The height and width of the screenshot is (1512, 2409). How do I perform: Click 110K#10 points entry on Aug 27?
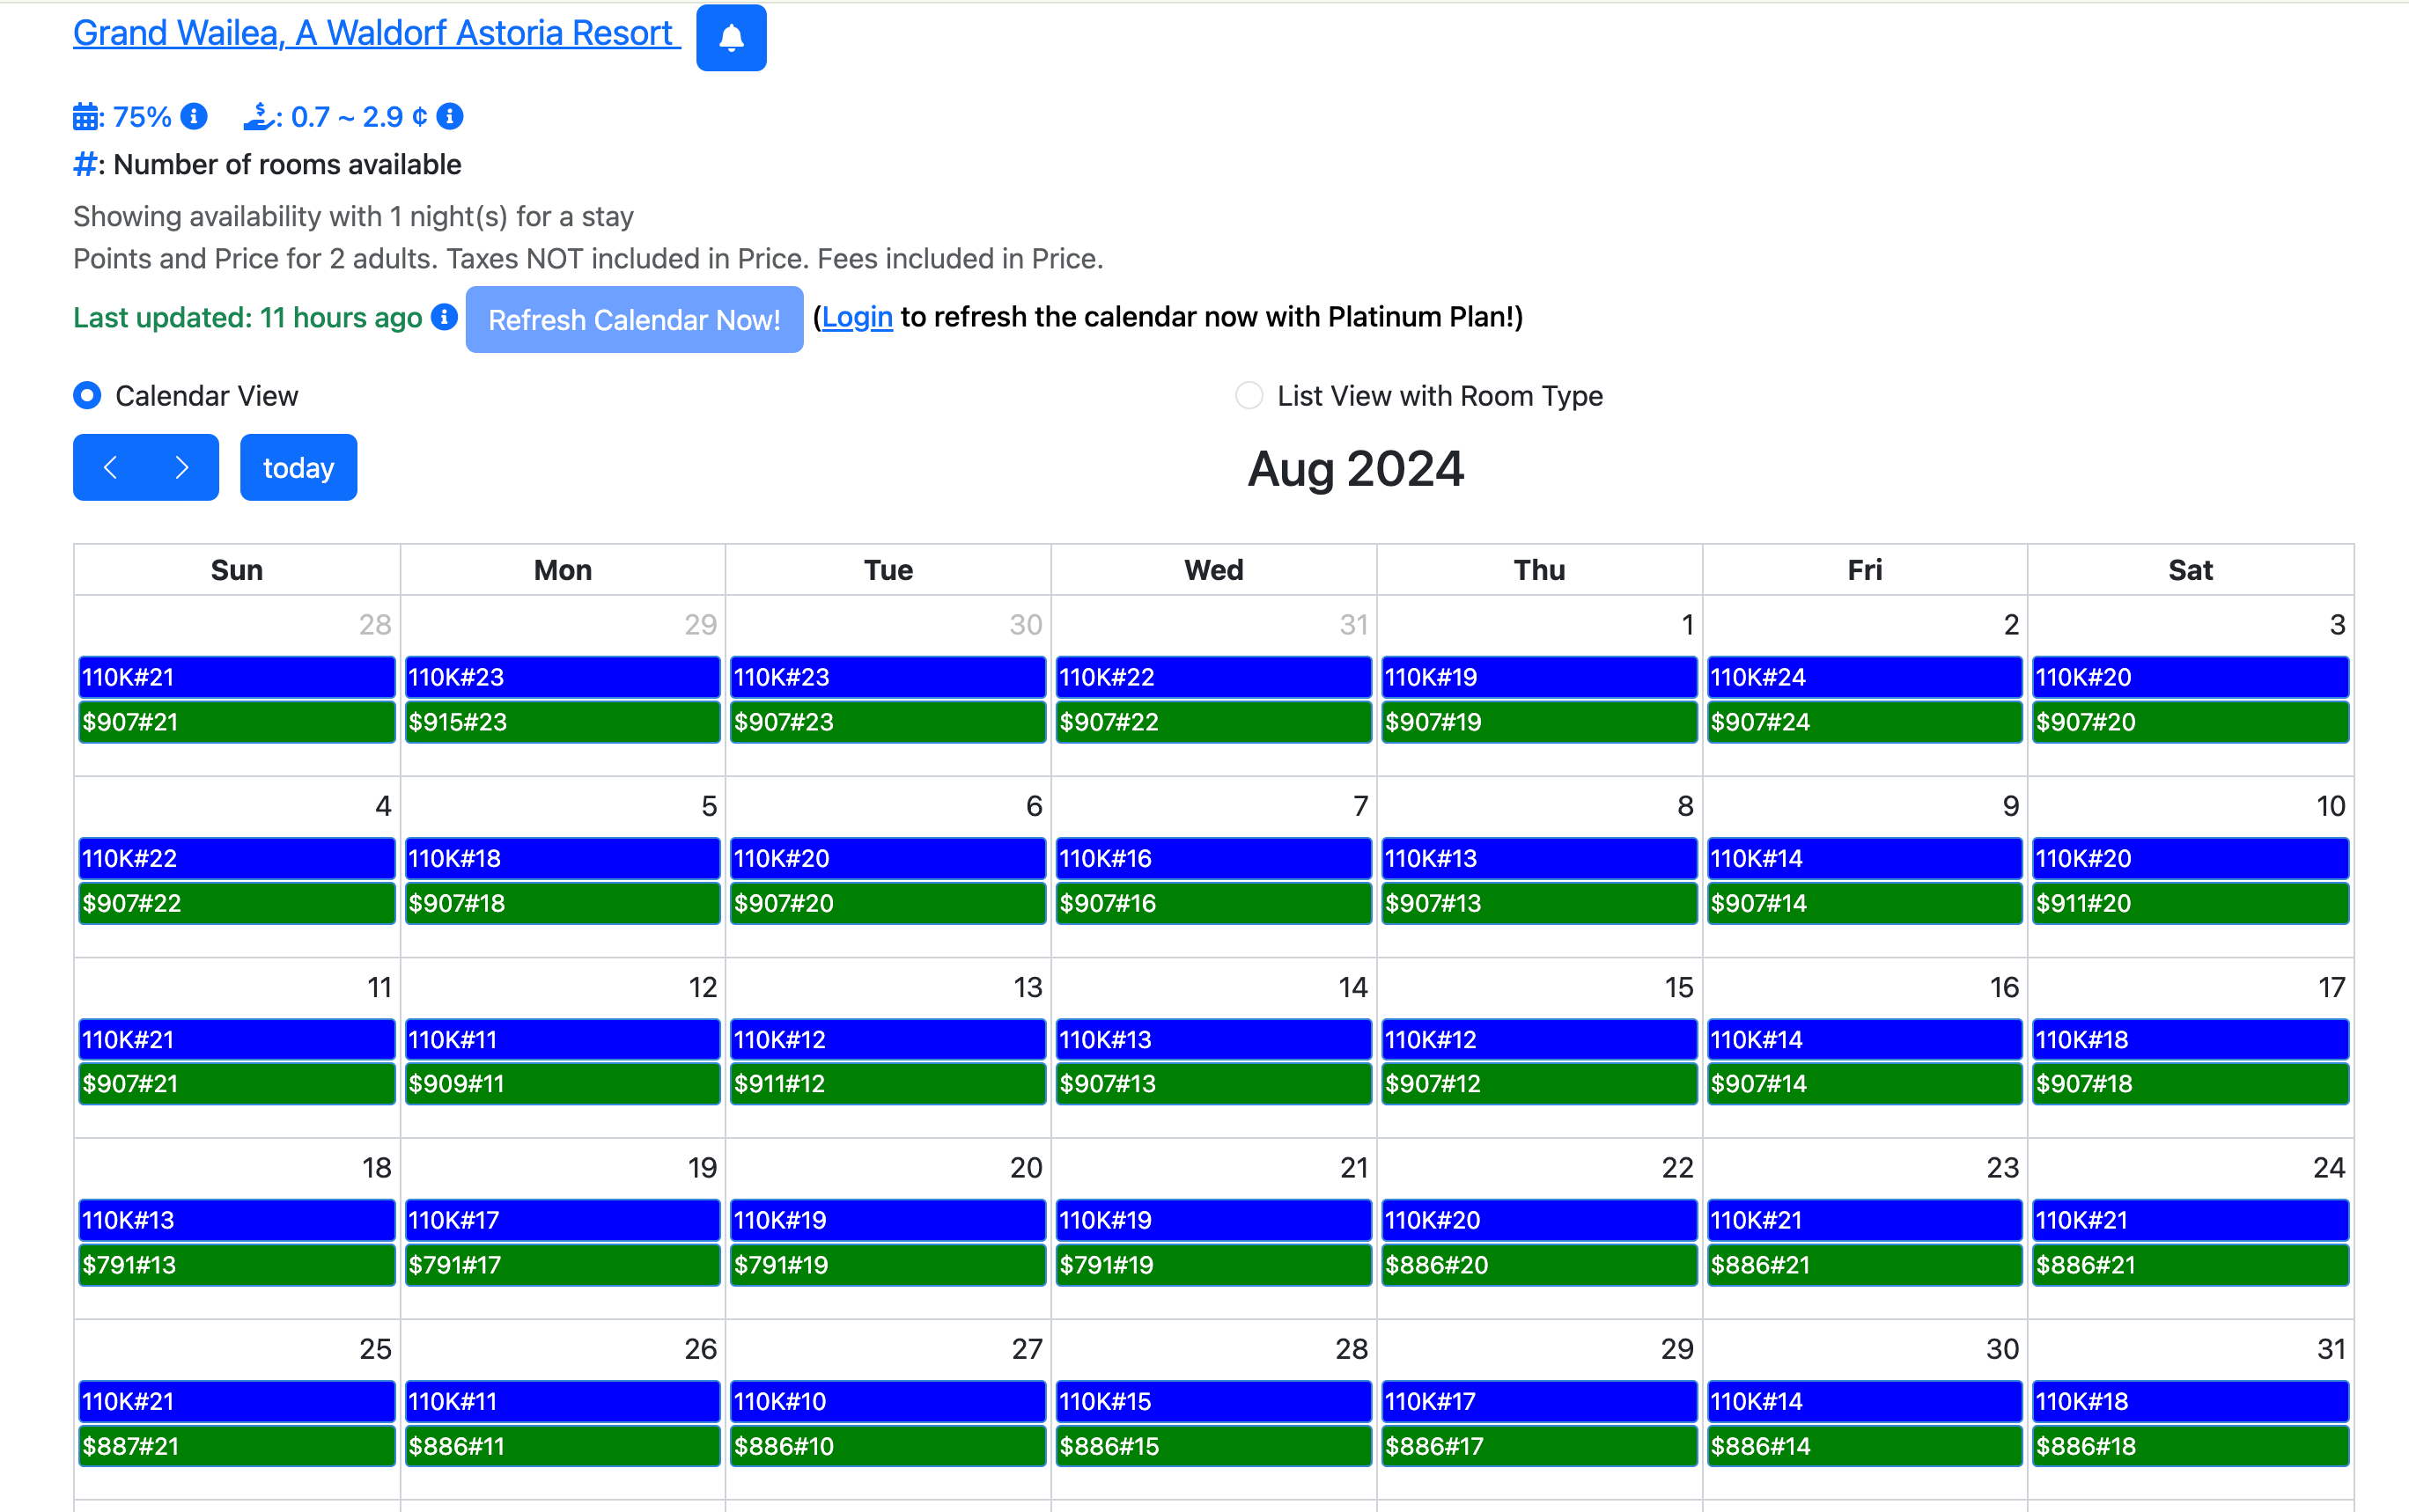pyautogui.click(x=888, y=1400)
